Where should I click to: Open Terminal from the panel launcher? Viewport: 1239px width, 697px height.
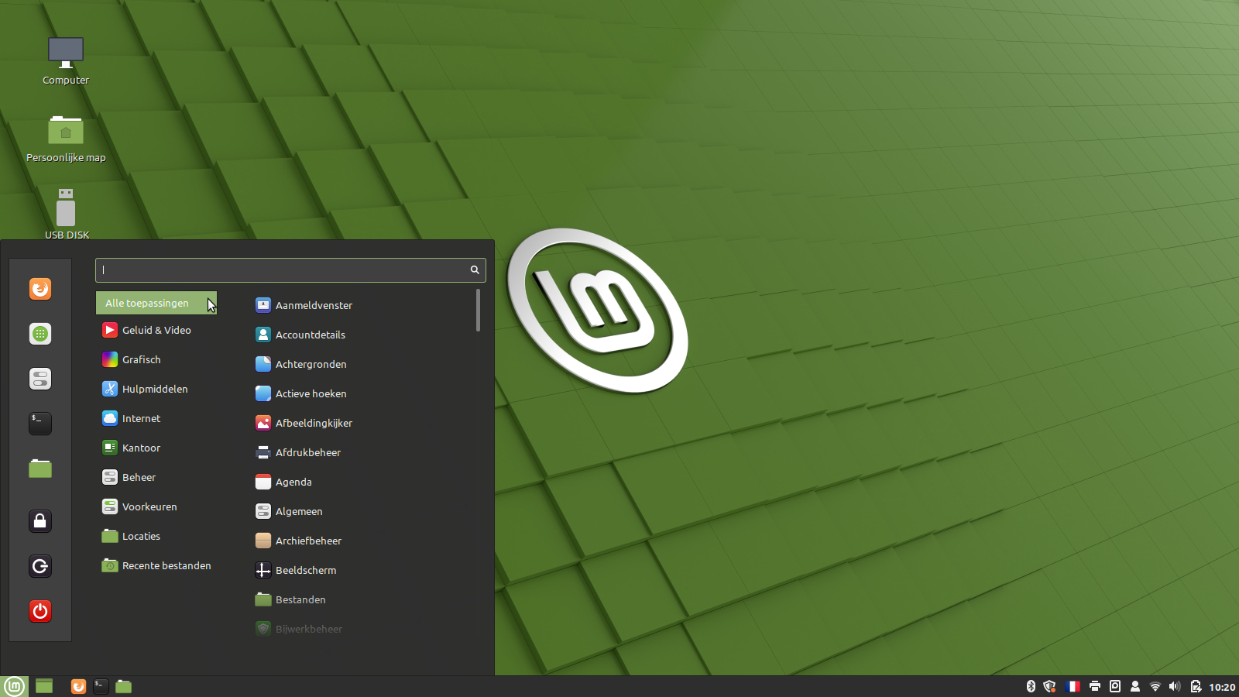coord(101,686)
